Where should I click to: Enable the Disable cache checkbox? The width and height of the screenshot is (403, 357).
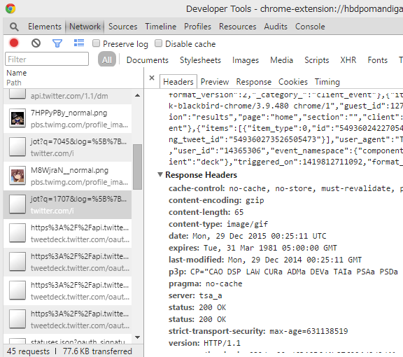pyautogui.click(x=159, y=43)
